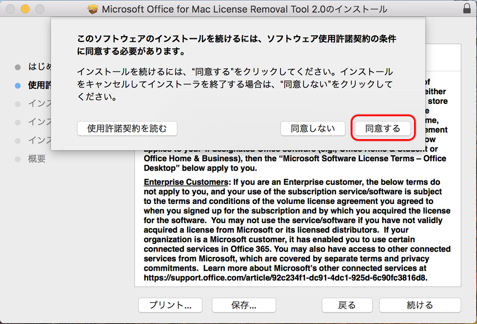Click the bold dialog heading このソフトウェアのインストール
This screenshot has height=324, width=477.
(x=237, y=45)
